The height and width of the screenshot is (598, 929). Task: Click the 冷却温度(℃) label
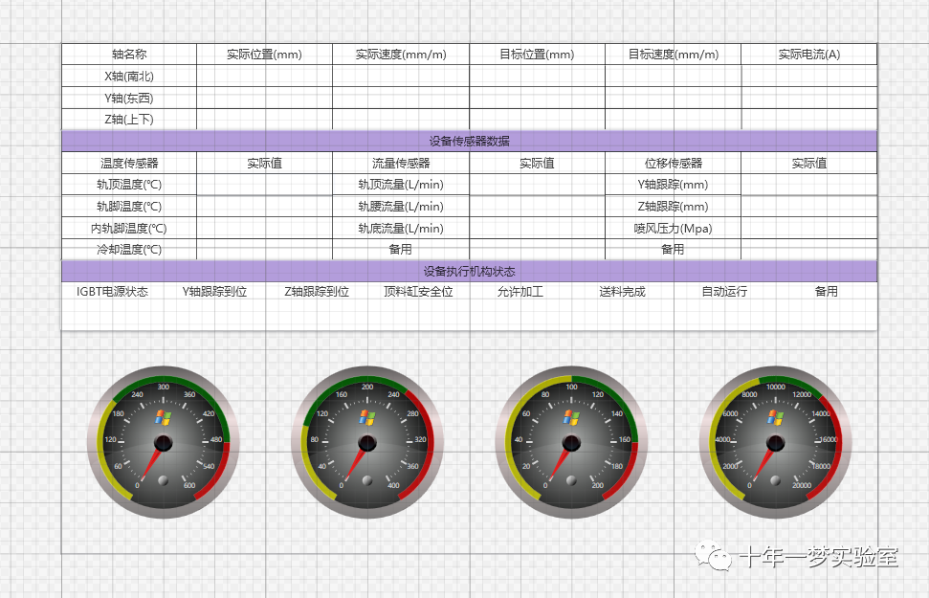pos(129,250)
